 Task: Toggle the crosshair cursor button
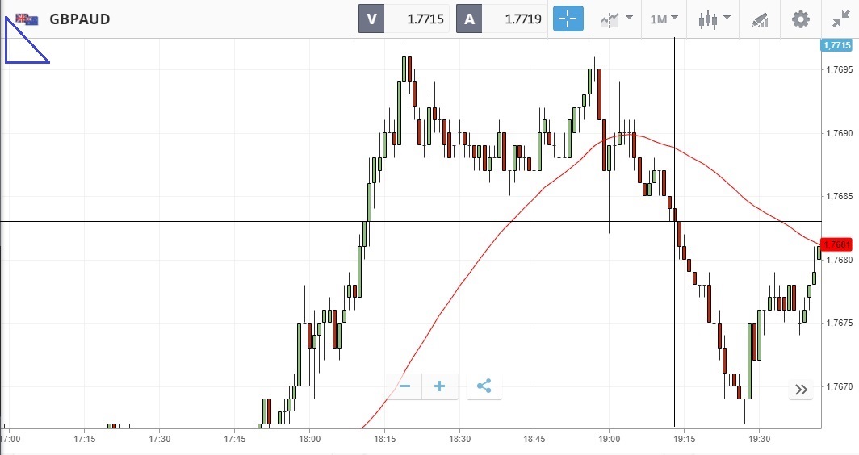coord(568,19)
